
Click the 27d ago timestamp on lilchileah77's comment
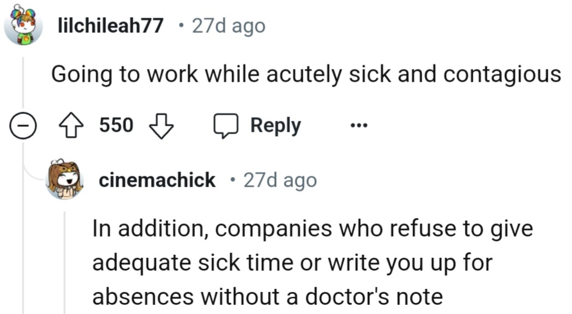[x=228, y=26]
